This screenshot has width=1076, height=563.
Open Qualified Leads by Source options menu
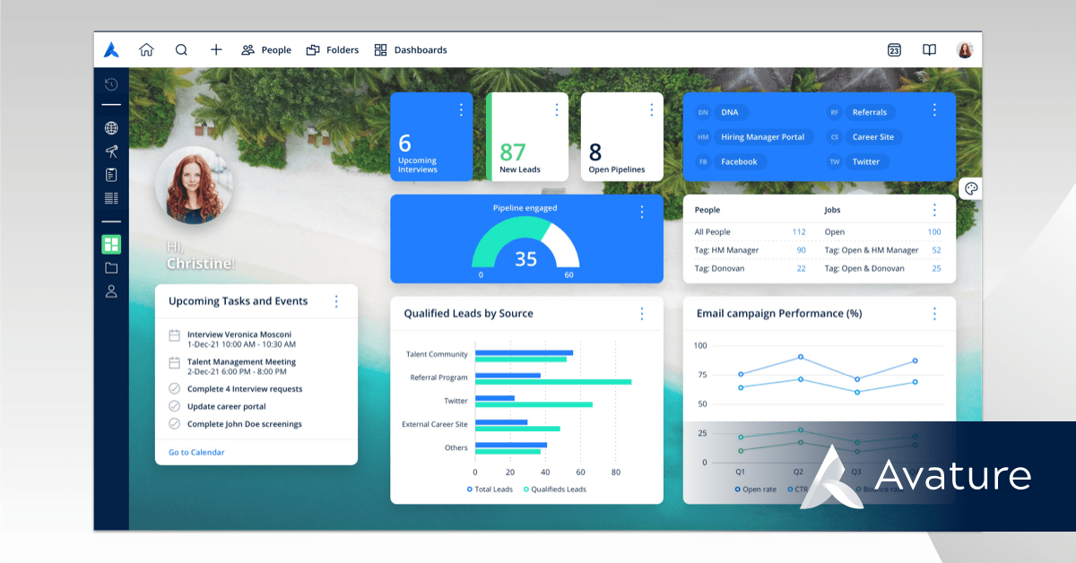(x=642, y=314)
